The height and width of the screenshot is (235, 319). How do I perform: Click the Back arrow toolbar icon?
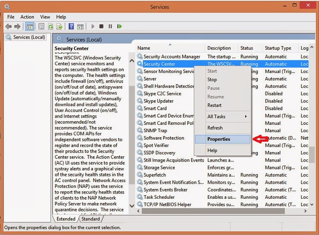point(9,26)
